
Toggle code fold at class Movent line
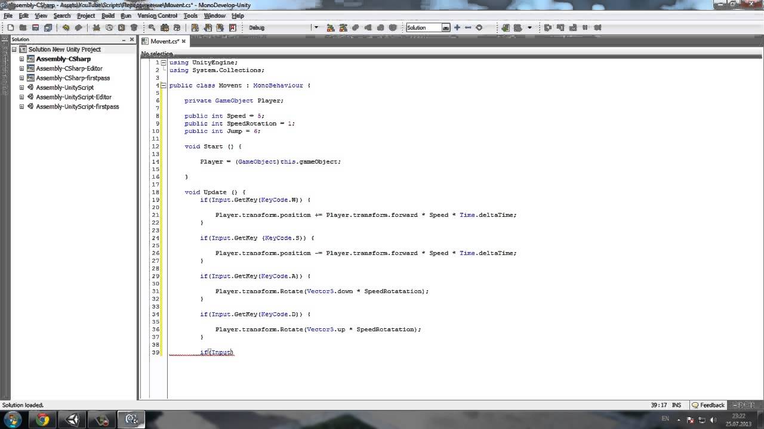163,85
